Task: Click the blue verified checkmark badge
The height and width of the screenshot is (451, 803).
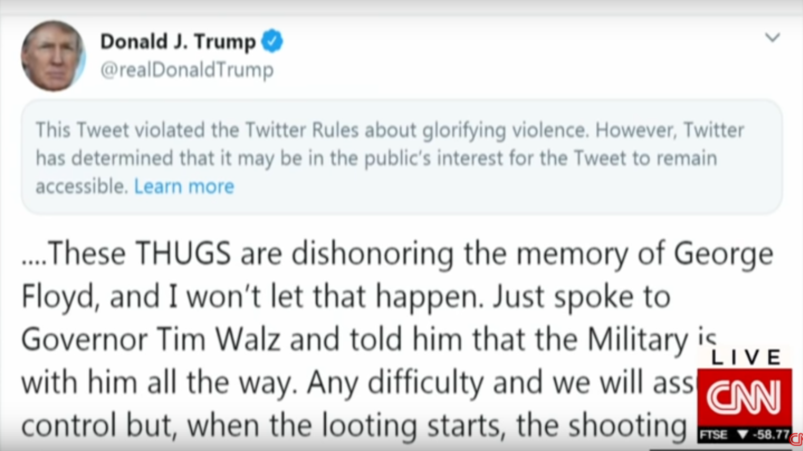Action: (x=272, y=41)
